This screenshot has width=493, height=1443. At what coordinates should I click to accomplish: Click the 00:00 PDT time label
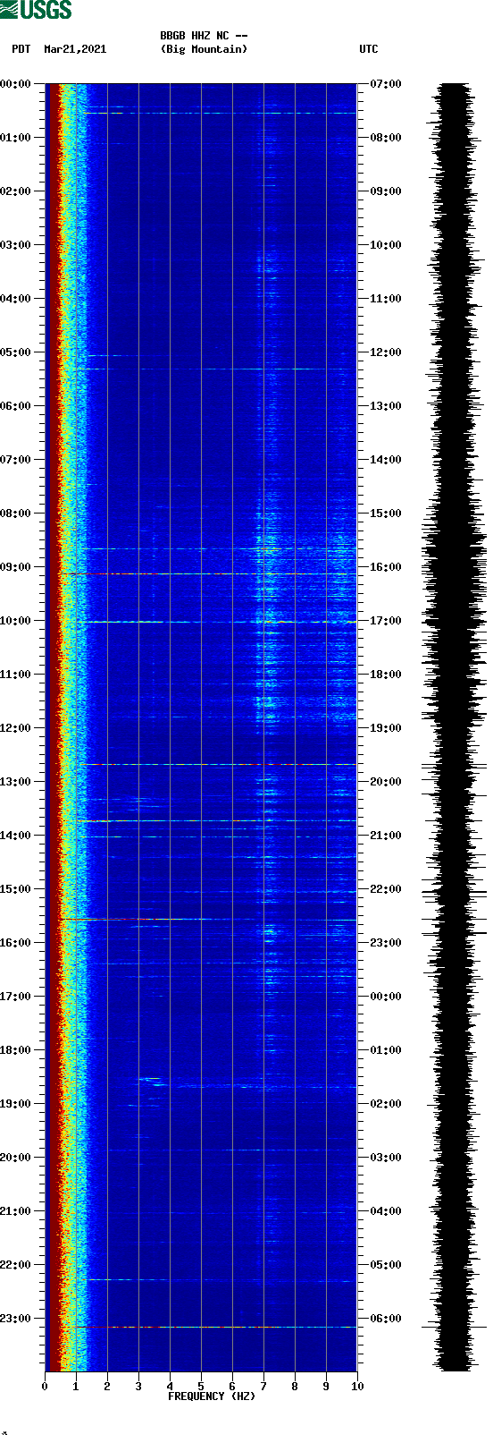(16, 84)
